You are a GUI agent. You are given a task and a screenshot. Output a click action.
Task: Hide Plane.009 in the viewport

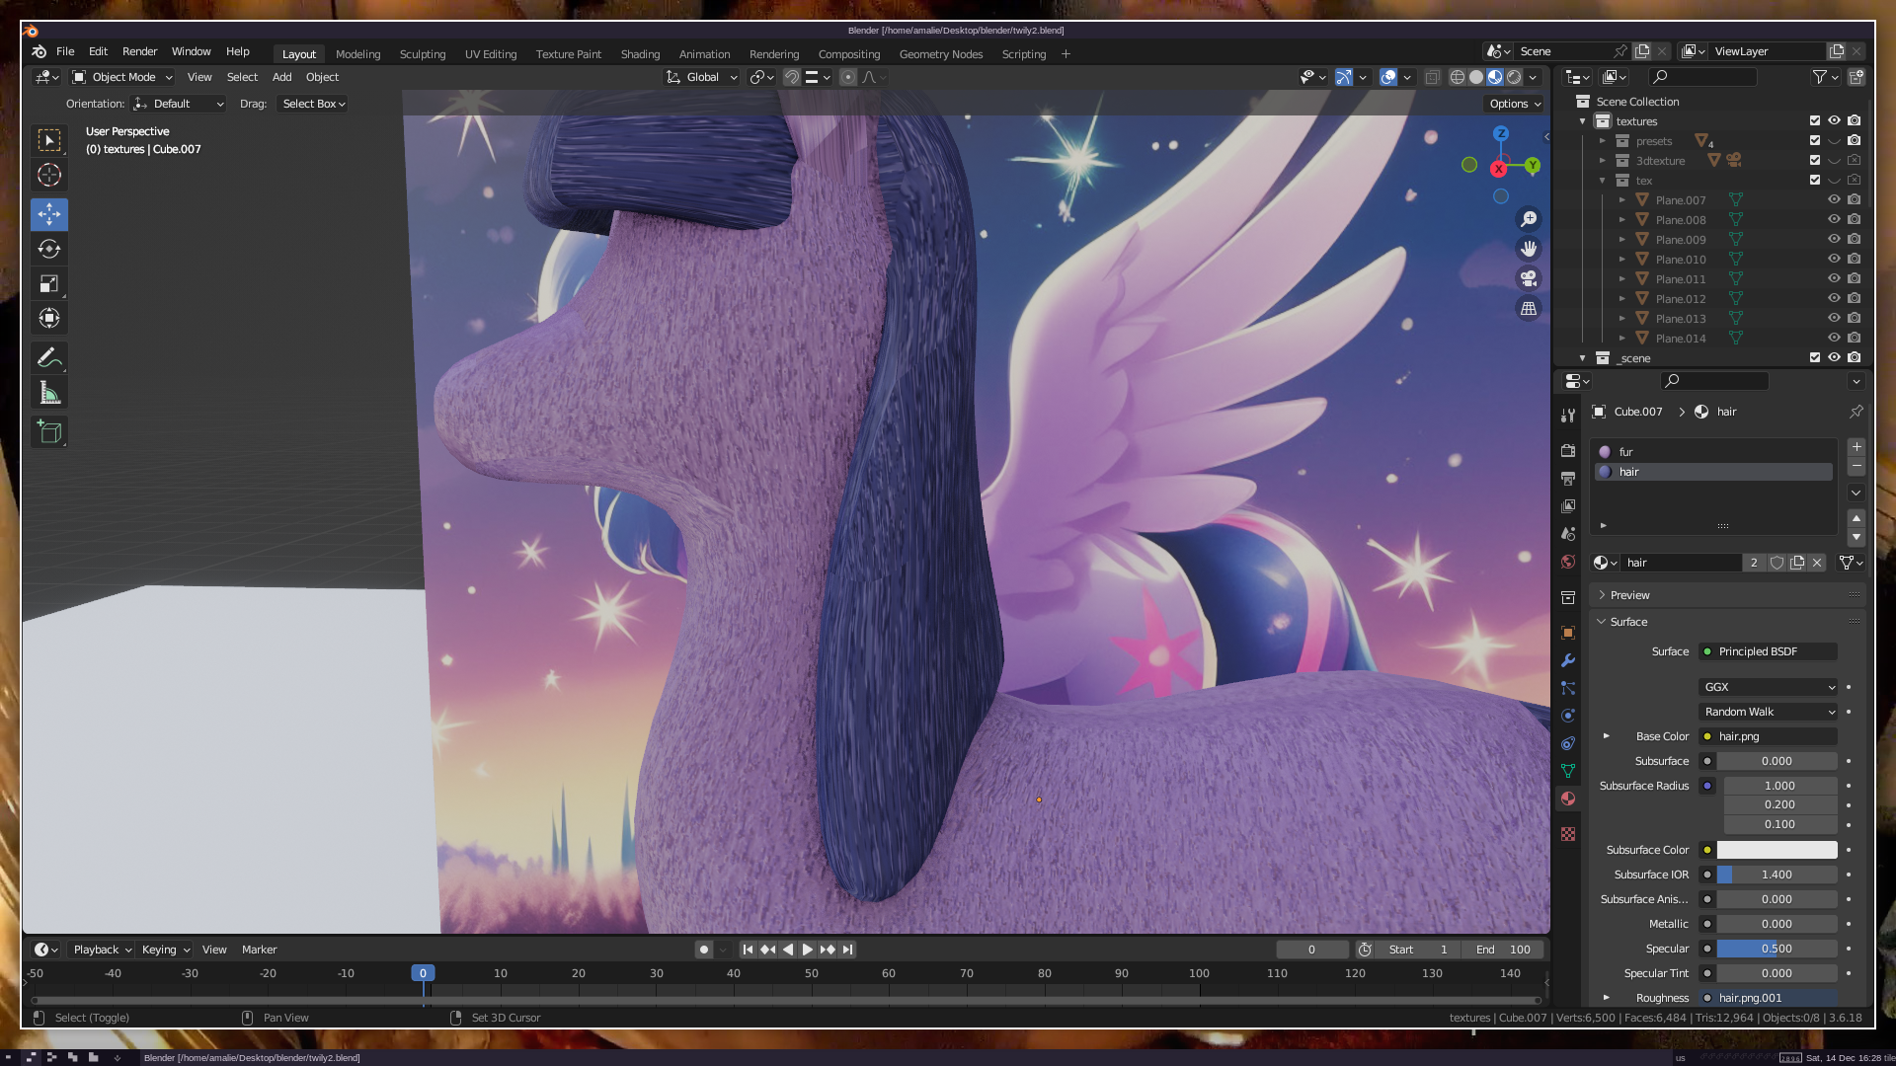[1834, 239]
